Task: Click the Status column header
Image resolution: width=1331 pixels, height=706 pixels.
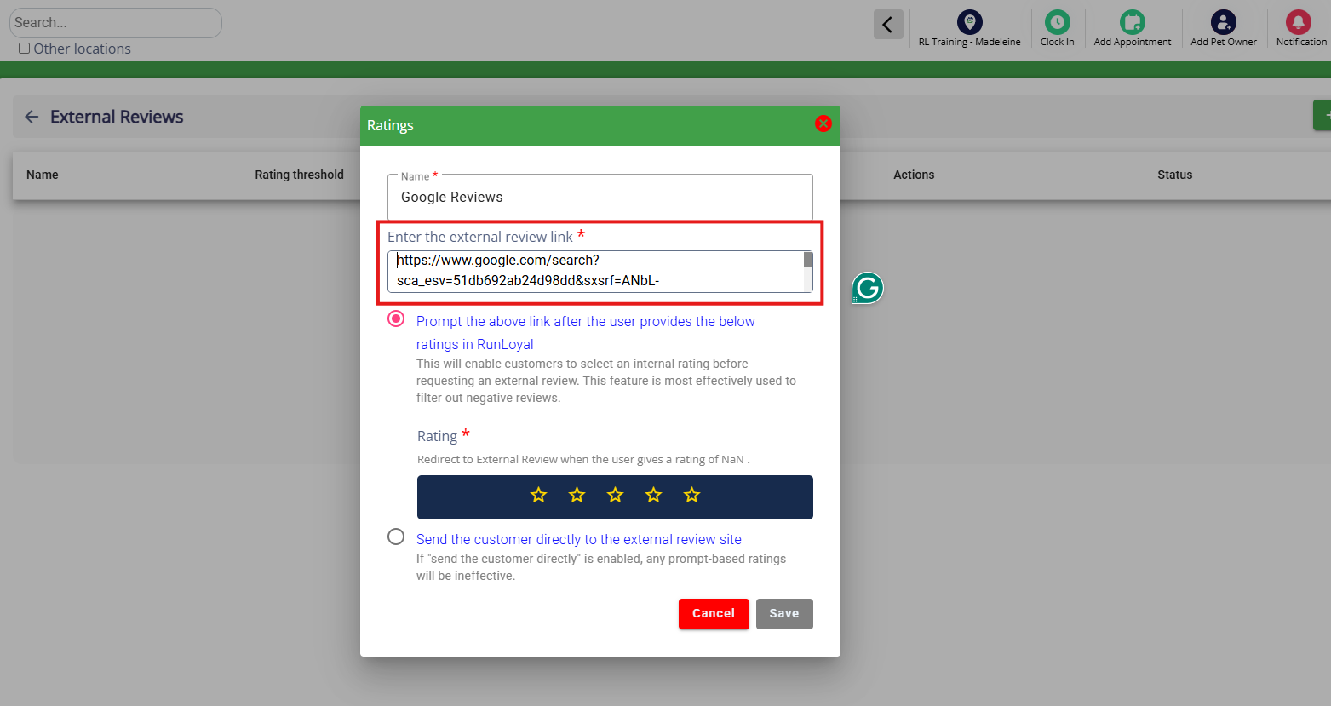Action: click(x=1175, y=175)
